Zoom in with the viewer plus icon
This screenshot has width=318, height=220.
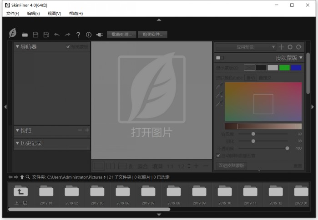196,166
